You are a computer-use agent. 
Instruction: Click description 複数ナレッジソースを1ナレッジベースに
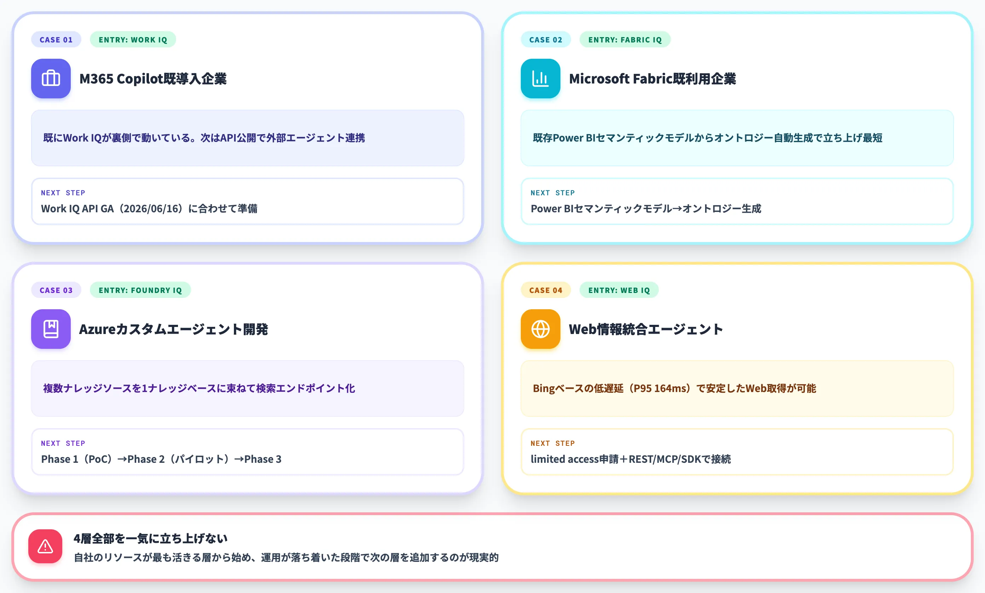pos(199,388)
